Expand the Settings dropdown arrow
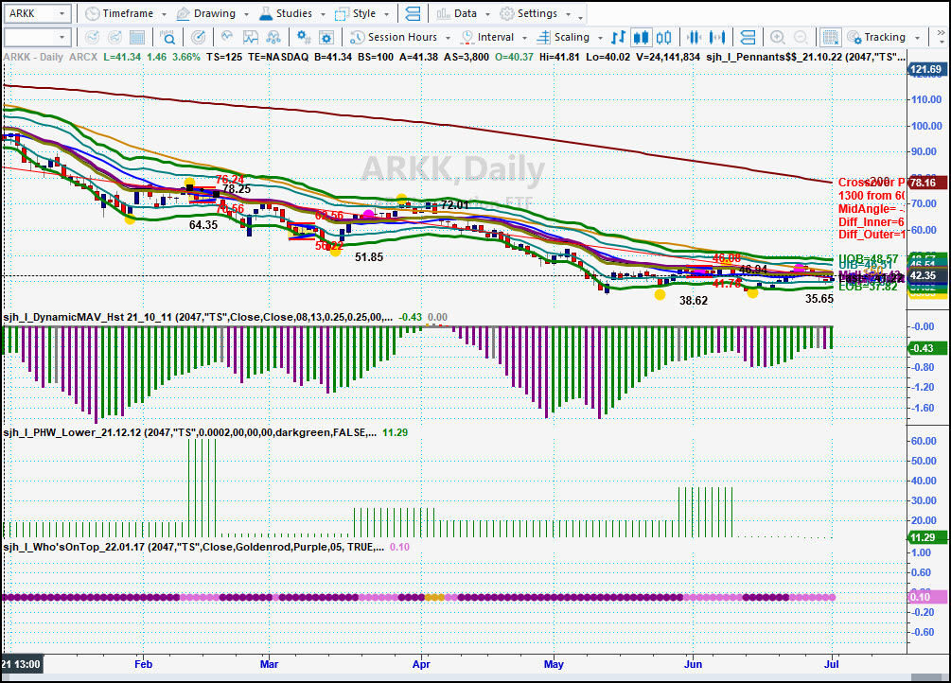Screen dimensions: 951x683 point(569,14)
